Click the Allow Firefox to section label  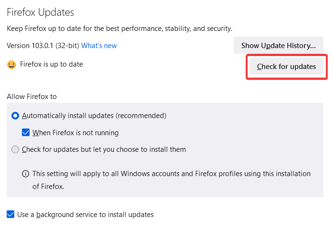[x=31, y=97]
